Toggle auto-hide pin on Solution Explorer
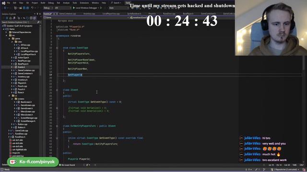307x172 pixels. (x=37, y=14)
